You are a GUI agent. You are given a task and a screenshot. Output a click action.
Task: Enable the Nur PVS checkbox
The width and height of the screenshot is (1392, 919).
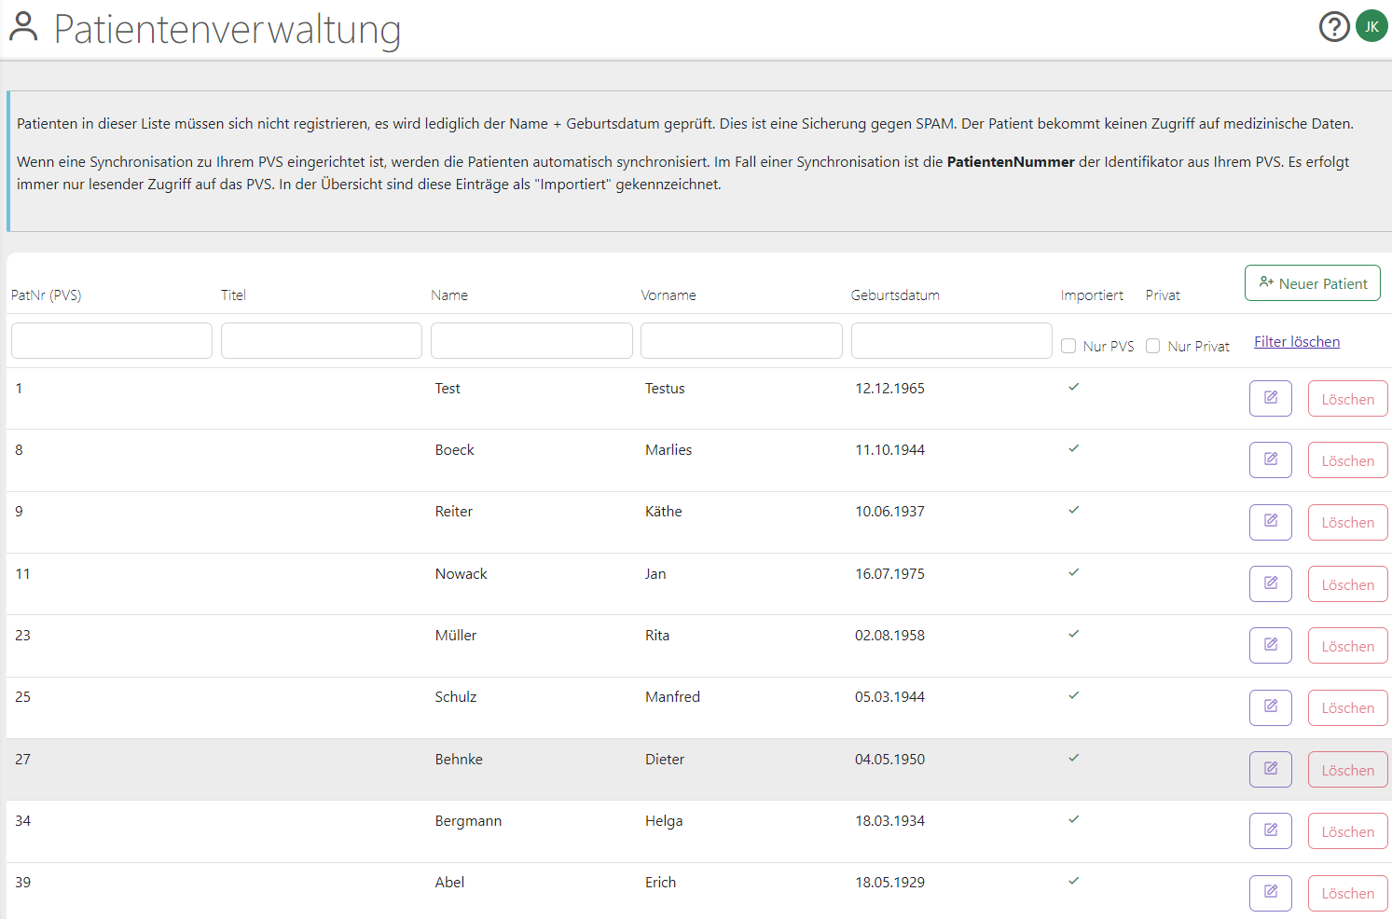click(1068, 346)
